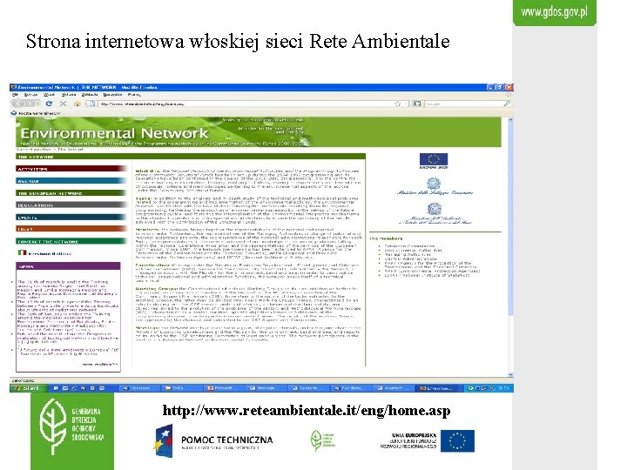Click the second ministry emblem on right panel
This screenshot has height=470, width=627.
pyautogui.click(x=435, y=213)
